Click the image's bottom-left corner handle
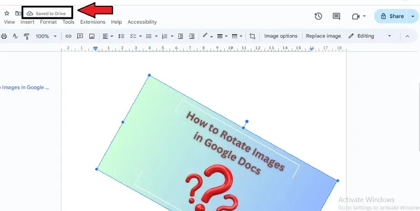This screenshot has width=420, height=211. tap(97, 169)
